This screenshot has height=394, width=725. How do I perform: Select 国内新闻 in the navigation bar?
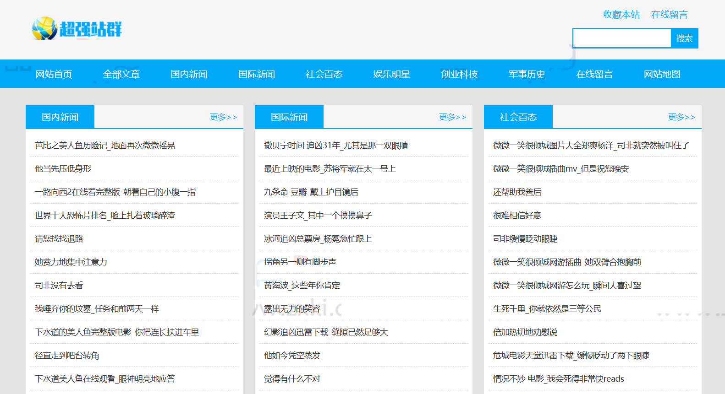pos(189,74)
